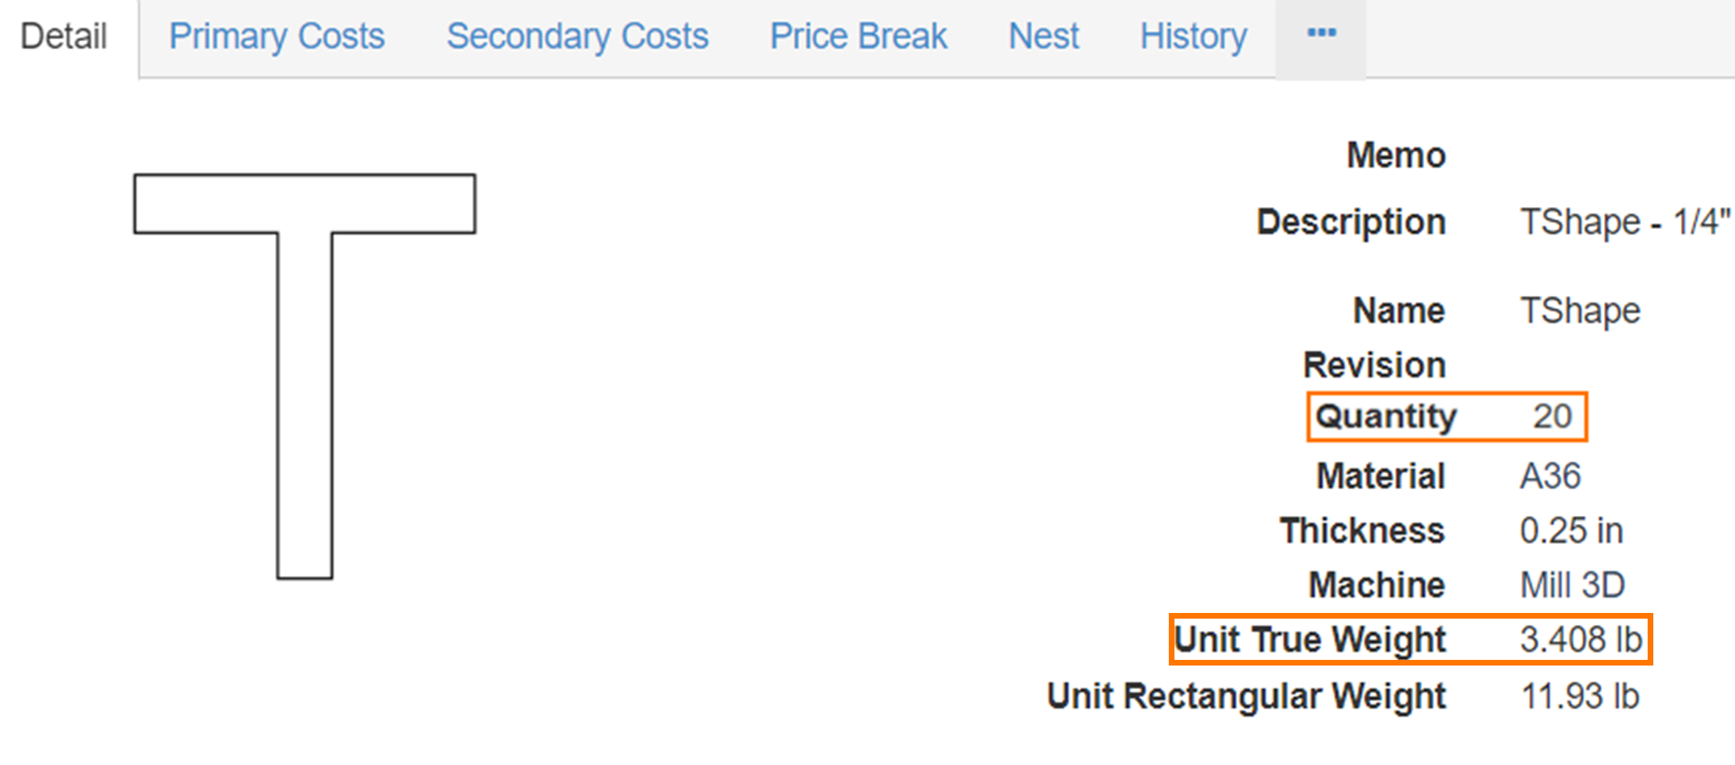The image size is (1735, 765).
Task: Select the Thickness value 0.25 in
Action: [1571, 531]
